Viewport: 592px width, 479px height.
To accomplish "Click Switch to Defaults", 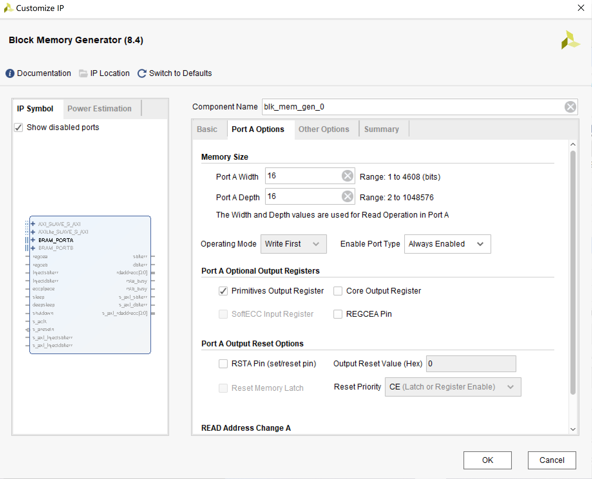I will pyautogui.click(x=180, y=73).
